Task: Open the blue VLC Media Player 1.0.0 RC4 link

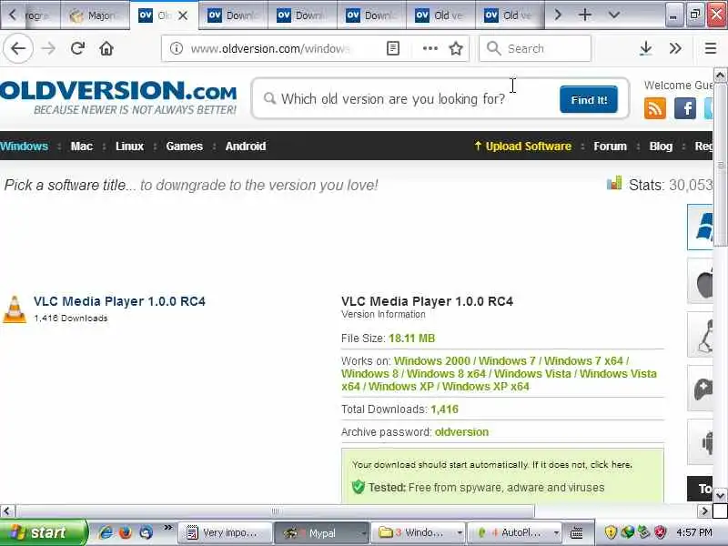Action: point(119,301)
